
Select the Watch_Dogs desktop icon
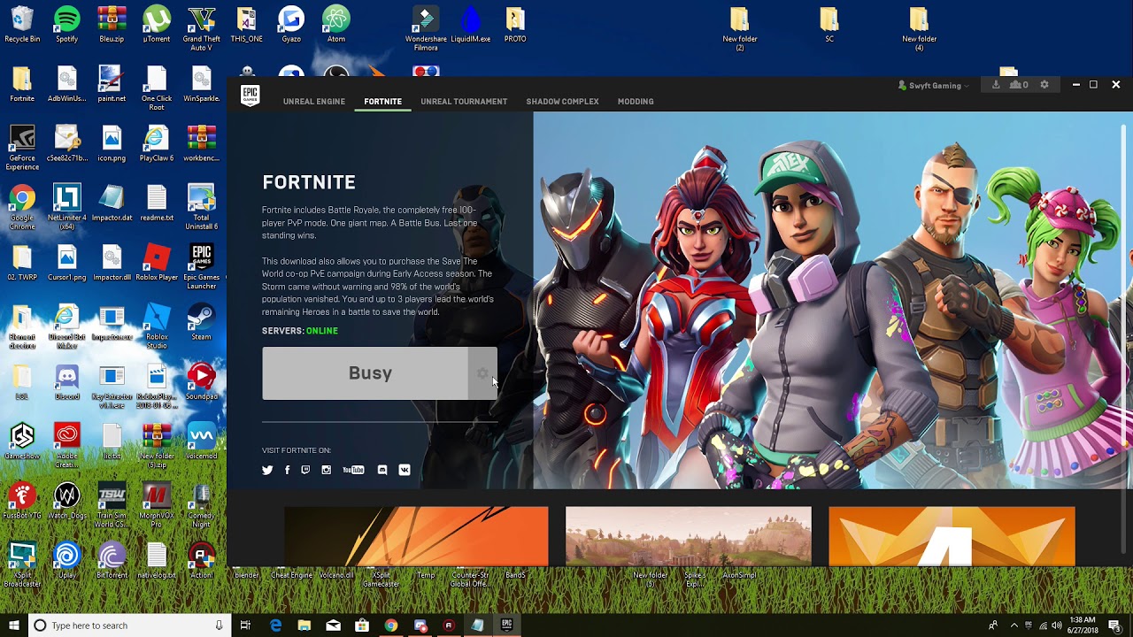(x=66, y=501)
